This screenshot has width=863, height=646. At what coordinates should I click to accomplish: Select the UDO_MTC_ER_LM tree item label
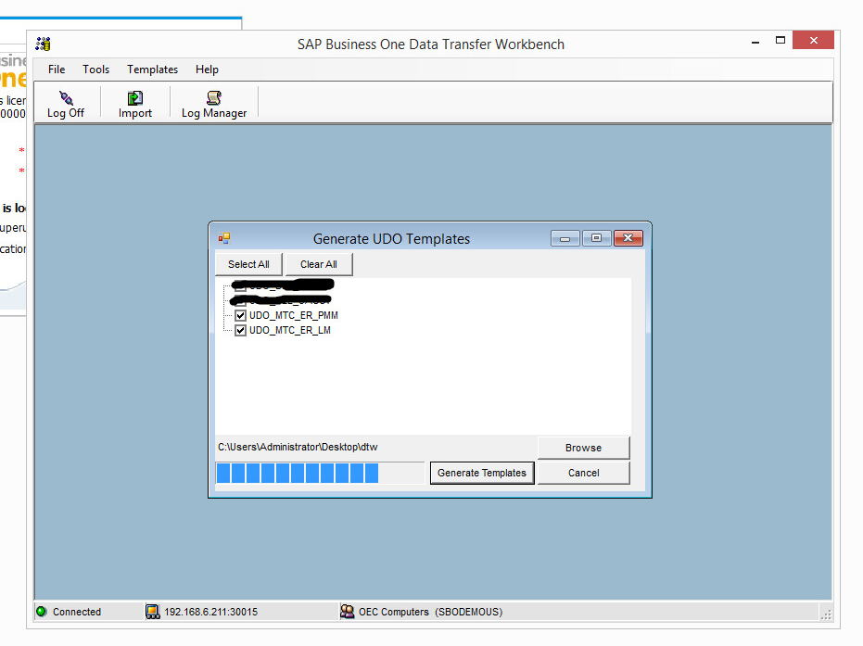(x=290, y=330)
